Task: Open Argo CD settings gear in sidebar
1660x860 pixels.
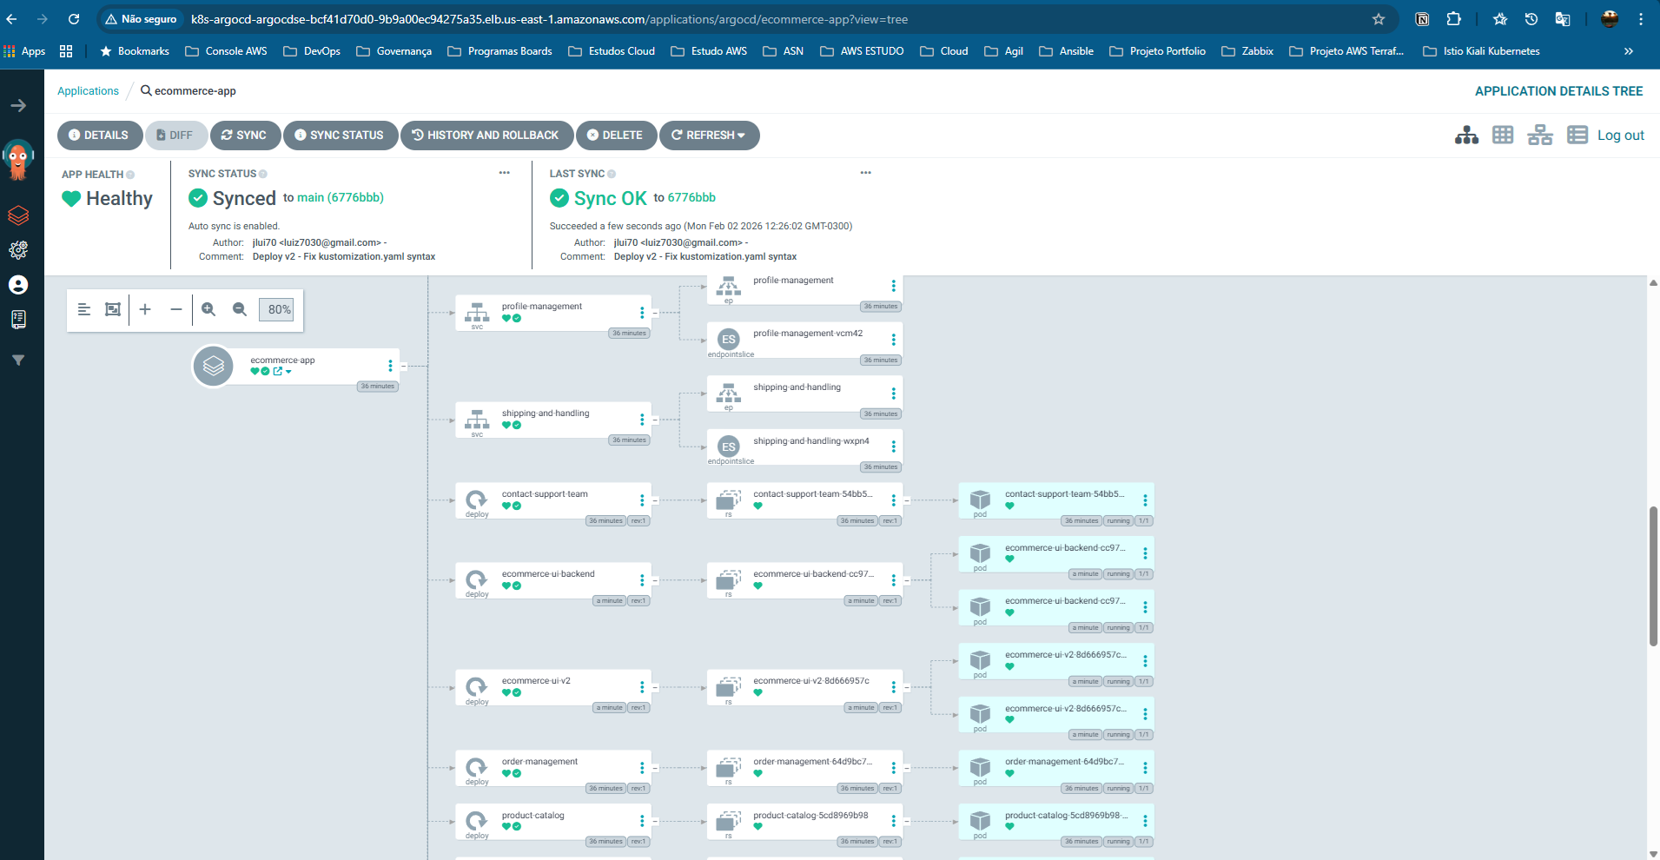Action: (x=18, y=250)
